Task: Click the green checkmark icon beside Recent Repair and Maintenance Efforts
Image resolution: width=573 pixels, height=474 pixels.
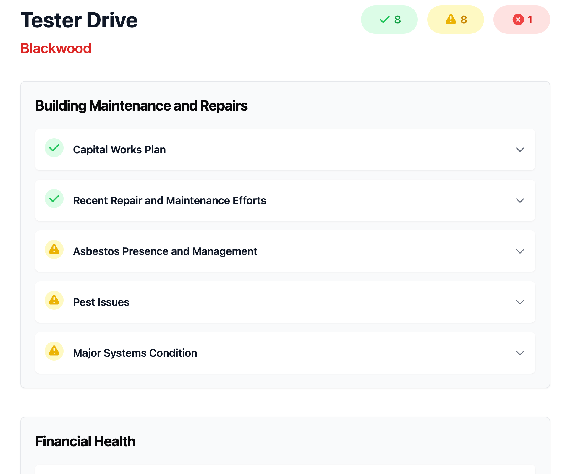Action: (54, 199)
